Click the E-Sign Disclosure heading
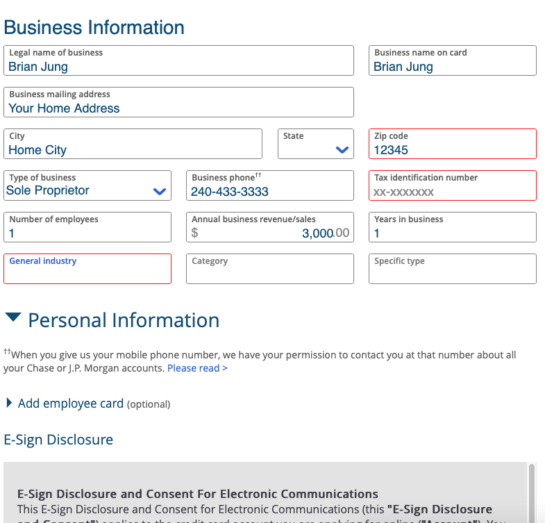 (58, 440)
